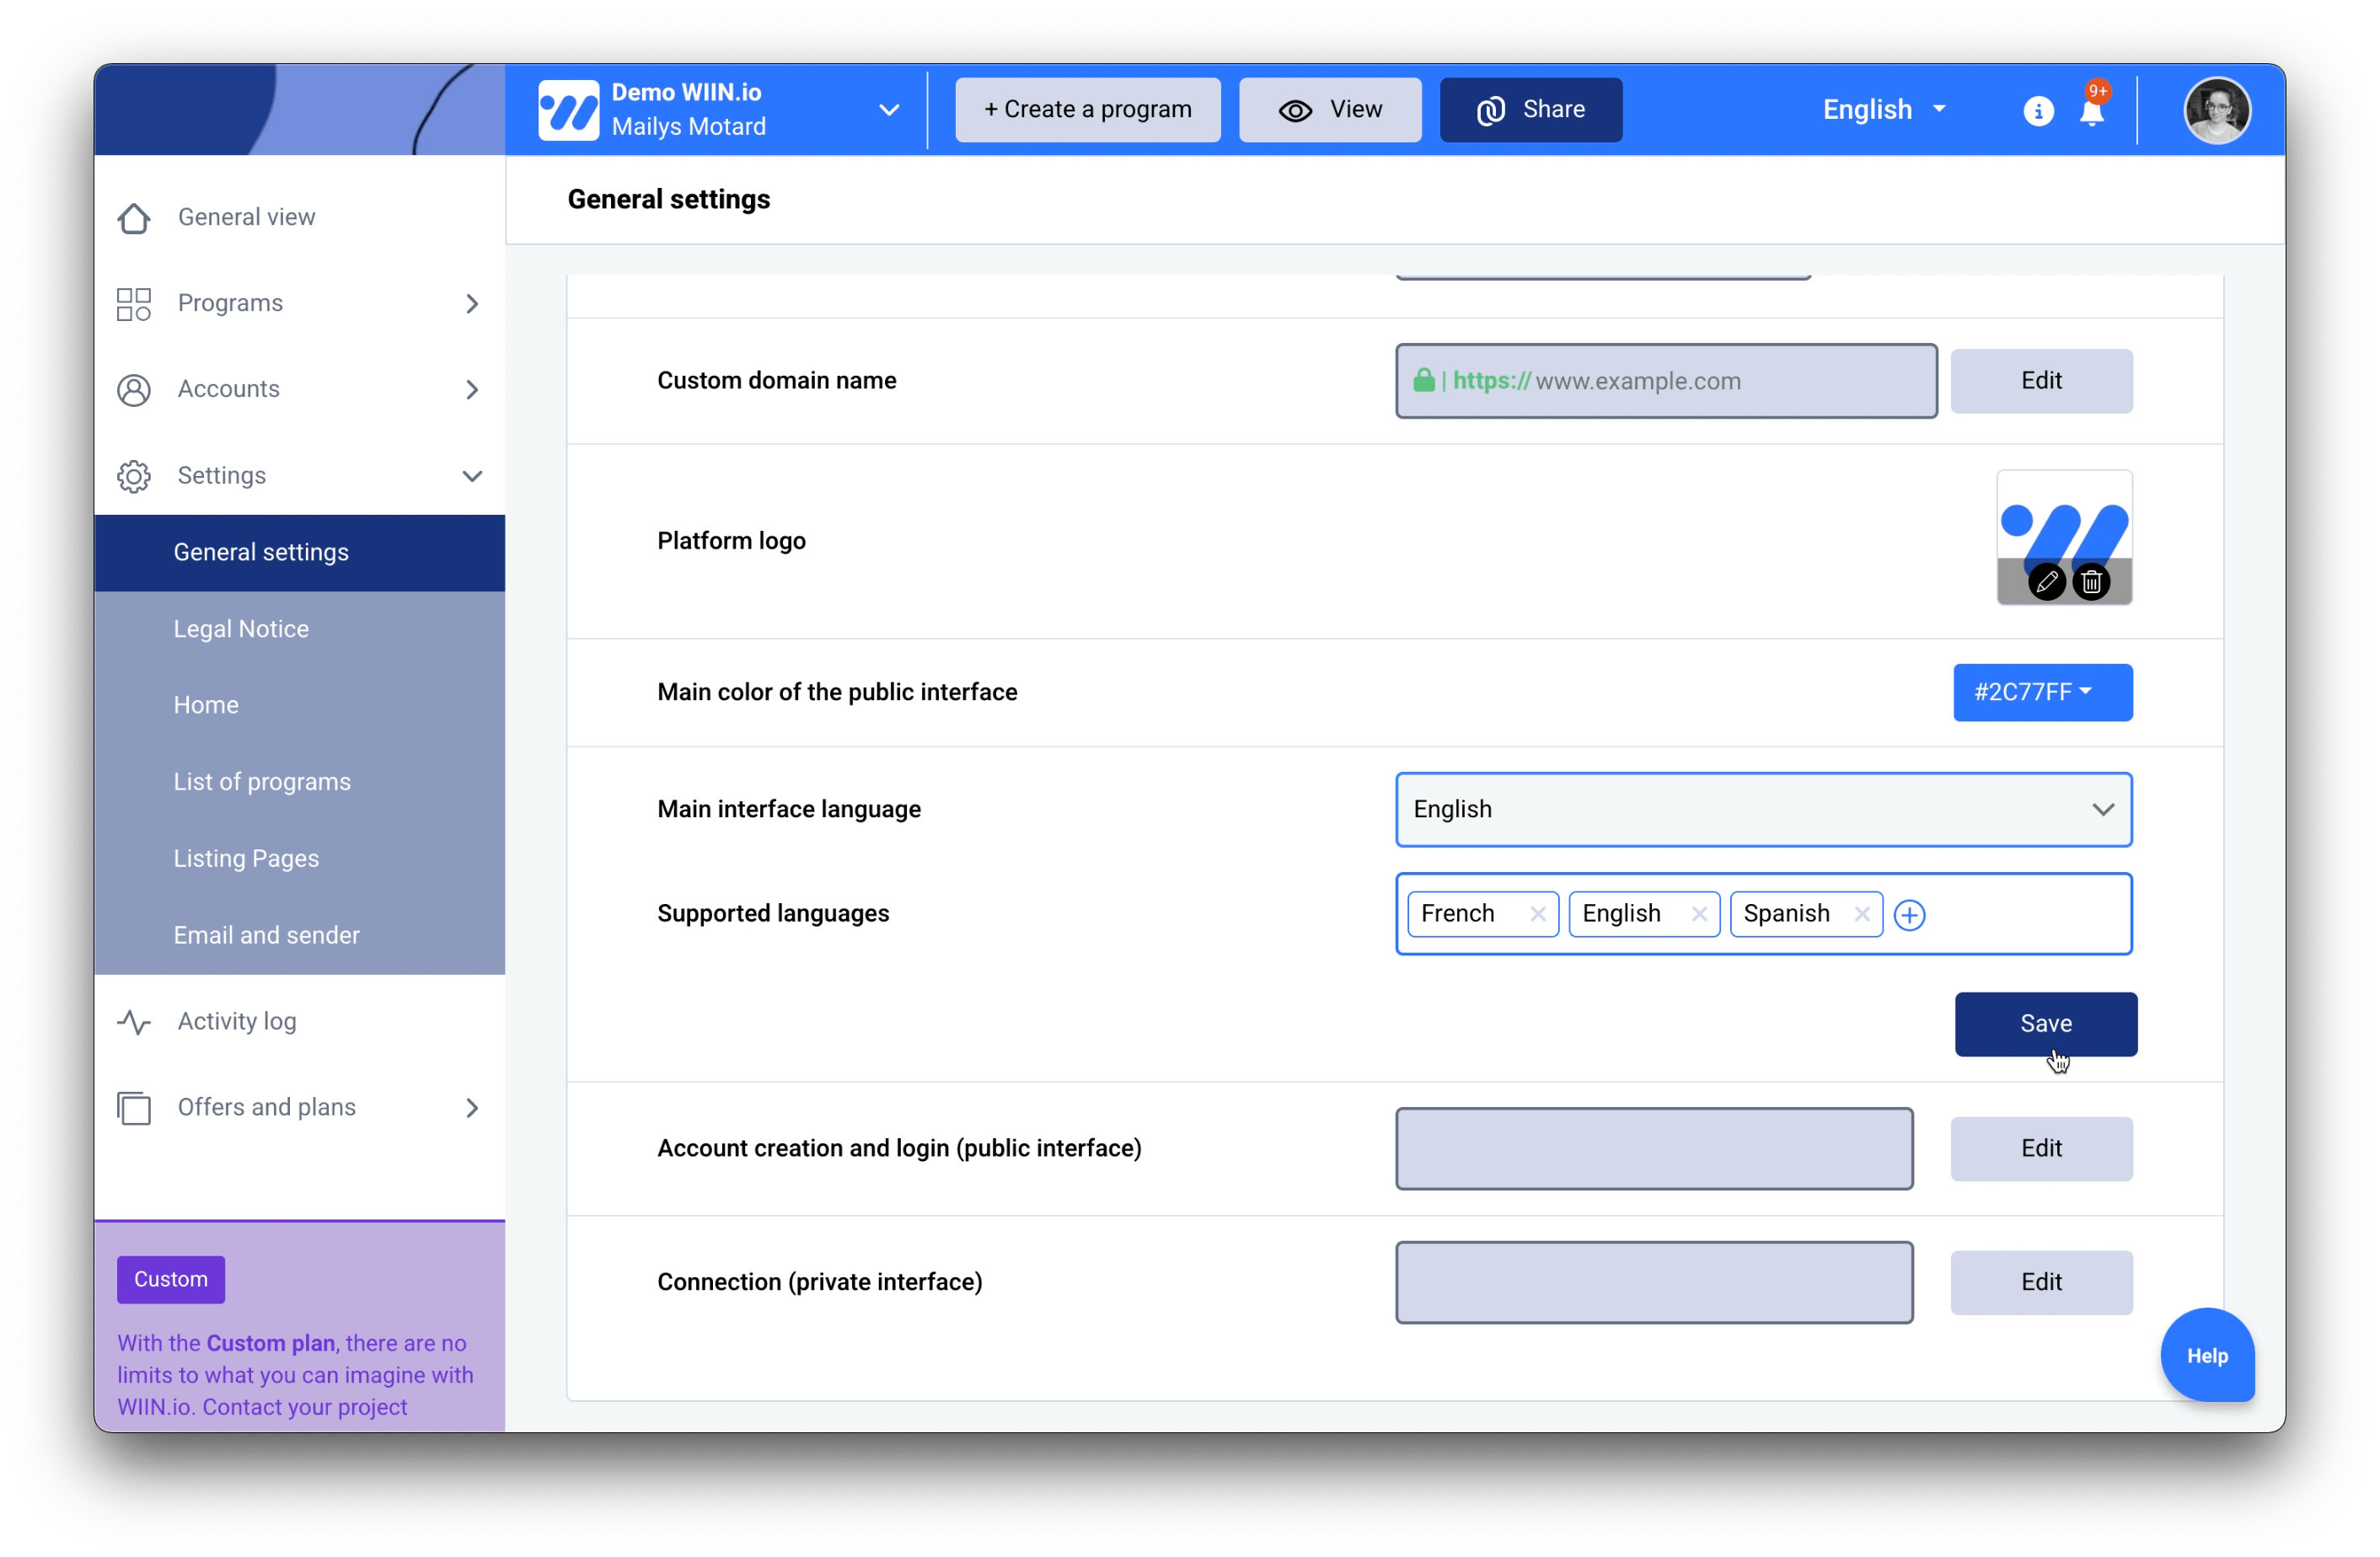This screenshot has height=1557, width=2380.
Task: Remove English from supported languages
Action: pyautogui.click(x=1698, y=914)
